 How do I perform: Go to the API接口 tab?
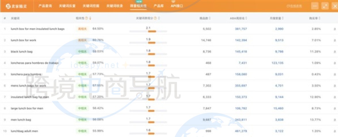[x=177, y=6]
